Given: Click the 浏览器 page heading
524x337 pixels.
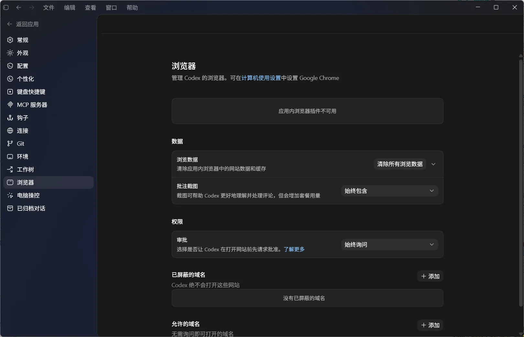Looking at the screenshot, I should [184, 66].
